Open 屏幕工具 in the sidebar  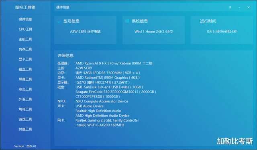[x=25, y=79]
